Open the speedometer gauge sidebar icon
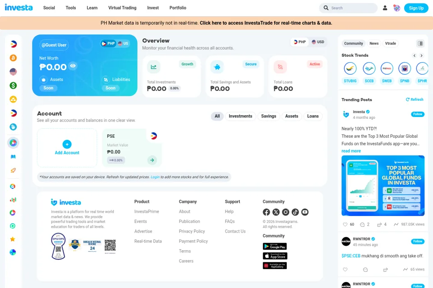The height and width of the screenshot is (288, 433). pos(13,186)
